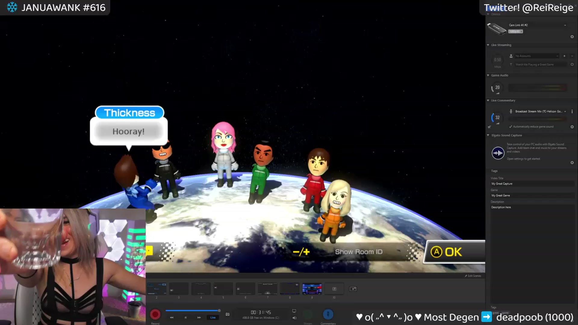Edit Video Title field My Great Capture
This screenshot has height=325, width=578.
pos(532,184)
